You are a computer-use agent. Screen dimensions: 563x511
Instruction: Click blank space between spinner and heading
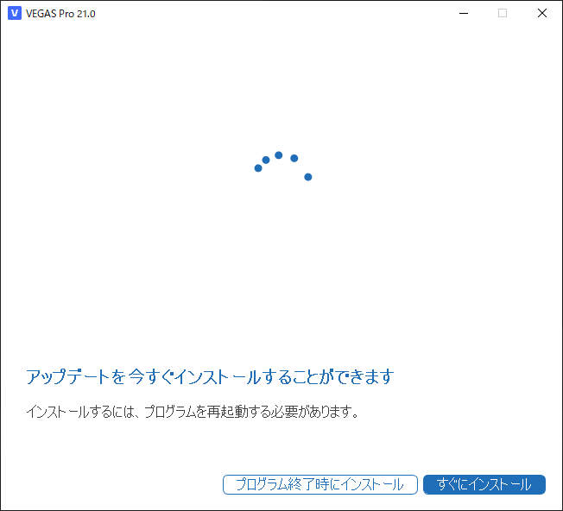pyautogui.click(x=281, y=276)
